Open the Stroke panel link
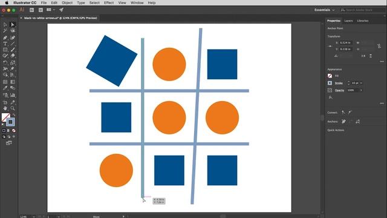387x218 pixels. [339, 83]
